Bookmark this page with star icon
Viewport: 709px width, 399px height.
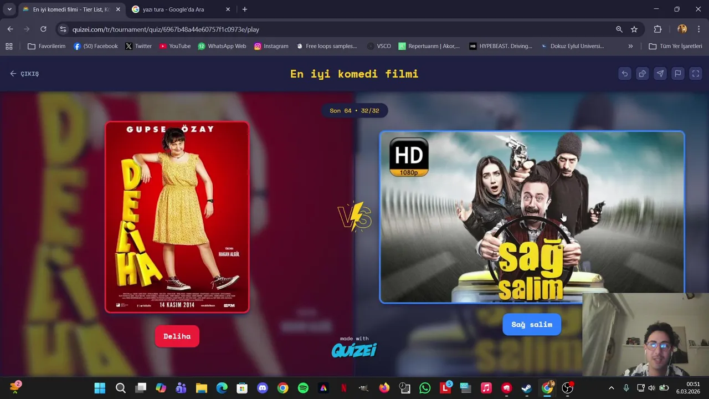tap(634, 29)
